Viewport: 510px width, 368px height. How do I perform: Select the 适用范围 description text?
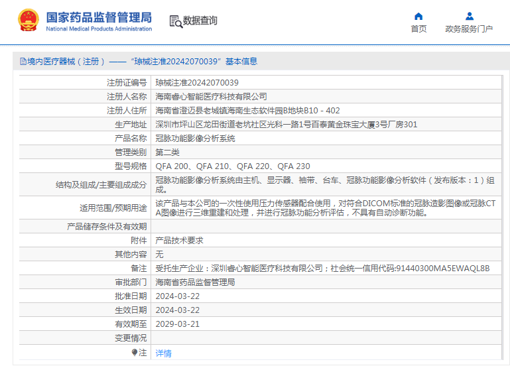click(x=326, y=208)
